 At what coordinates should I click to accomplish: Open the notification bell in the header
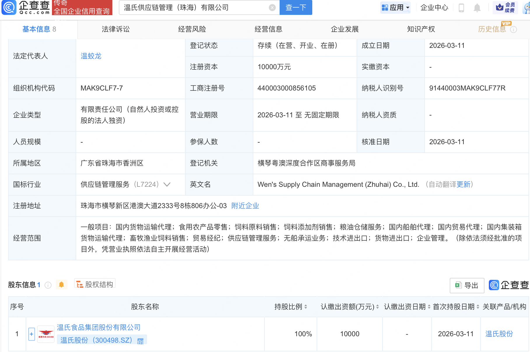[477, 8]
